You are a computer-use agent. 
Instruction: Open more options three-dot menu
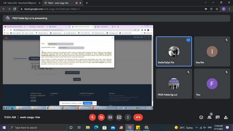128,117
